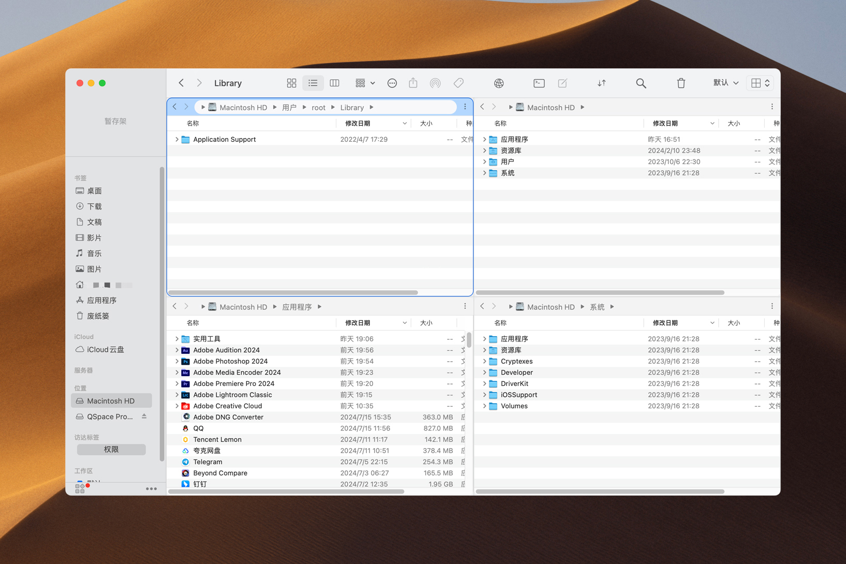Go back in the 系统 pane
This screenshot has width=846, height=564.
(482, 307)
